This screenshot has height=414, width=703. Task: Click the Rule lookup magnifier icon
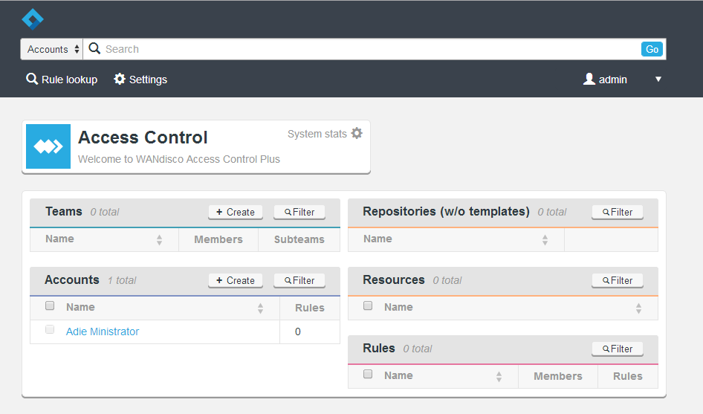click(32, 79)
